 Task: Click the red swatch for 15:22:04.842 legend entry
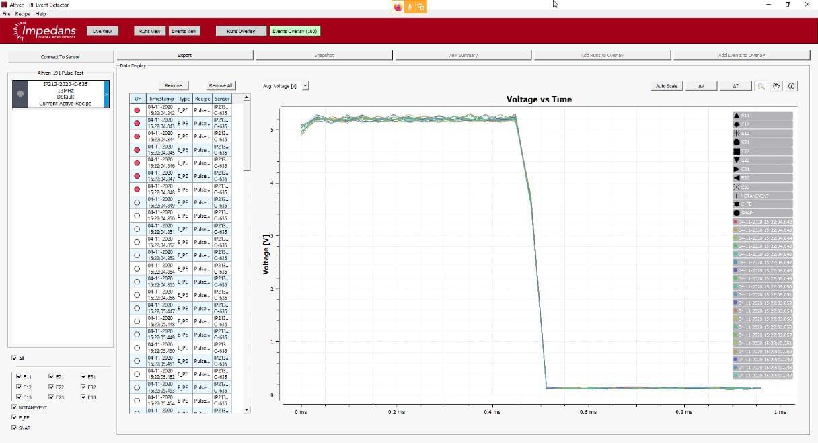735,222
